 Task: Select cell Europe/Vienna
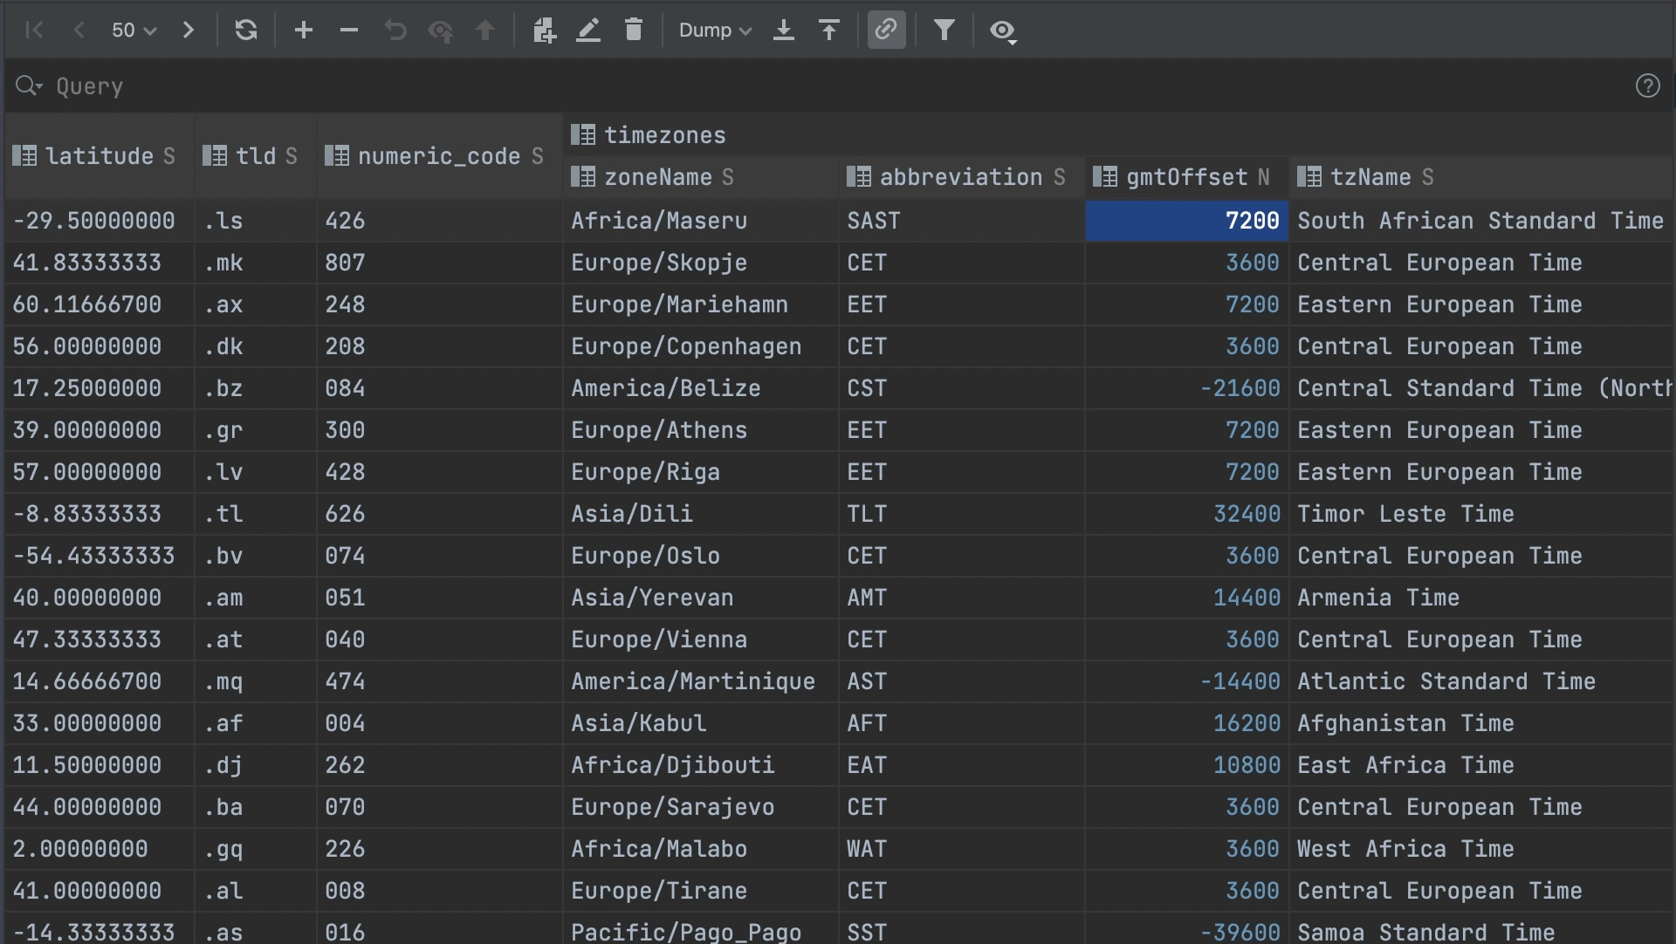[x=701, y=640]
